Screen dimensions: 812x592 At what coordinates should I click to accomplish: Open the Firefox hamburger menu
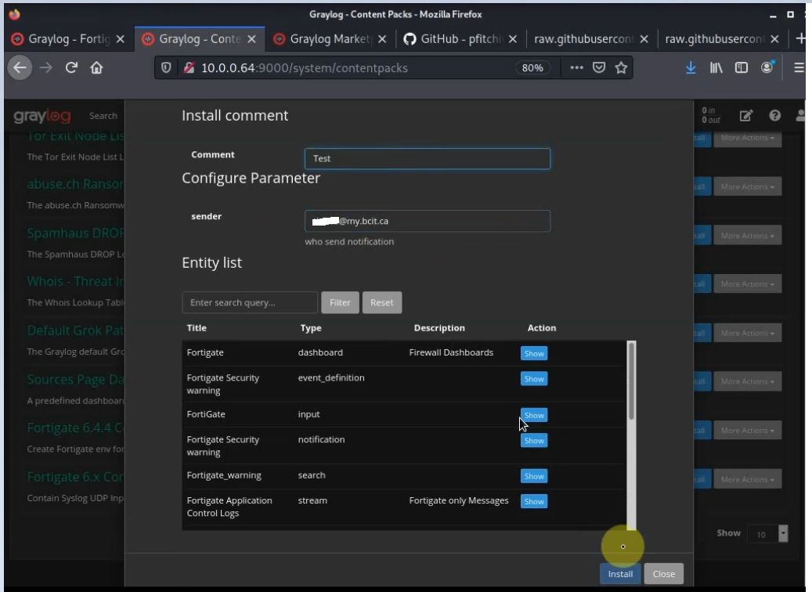799,68
